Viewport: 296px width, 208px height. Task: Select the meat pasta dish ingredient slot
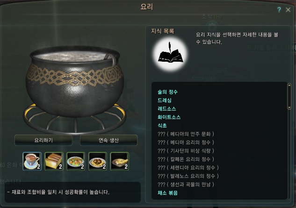click(x=98, y=161)
